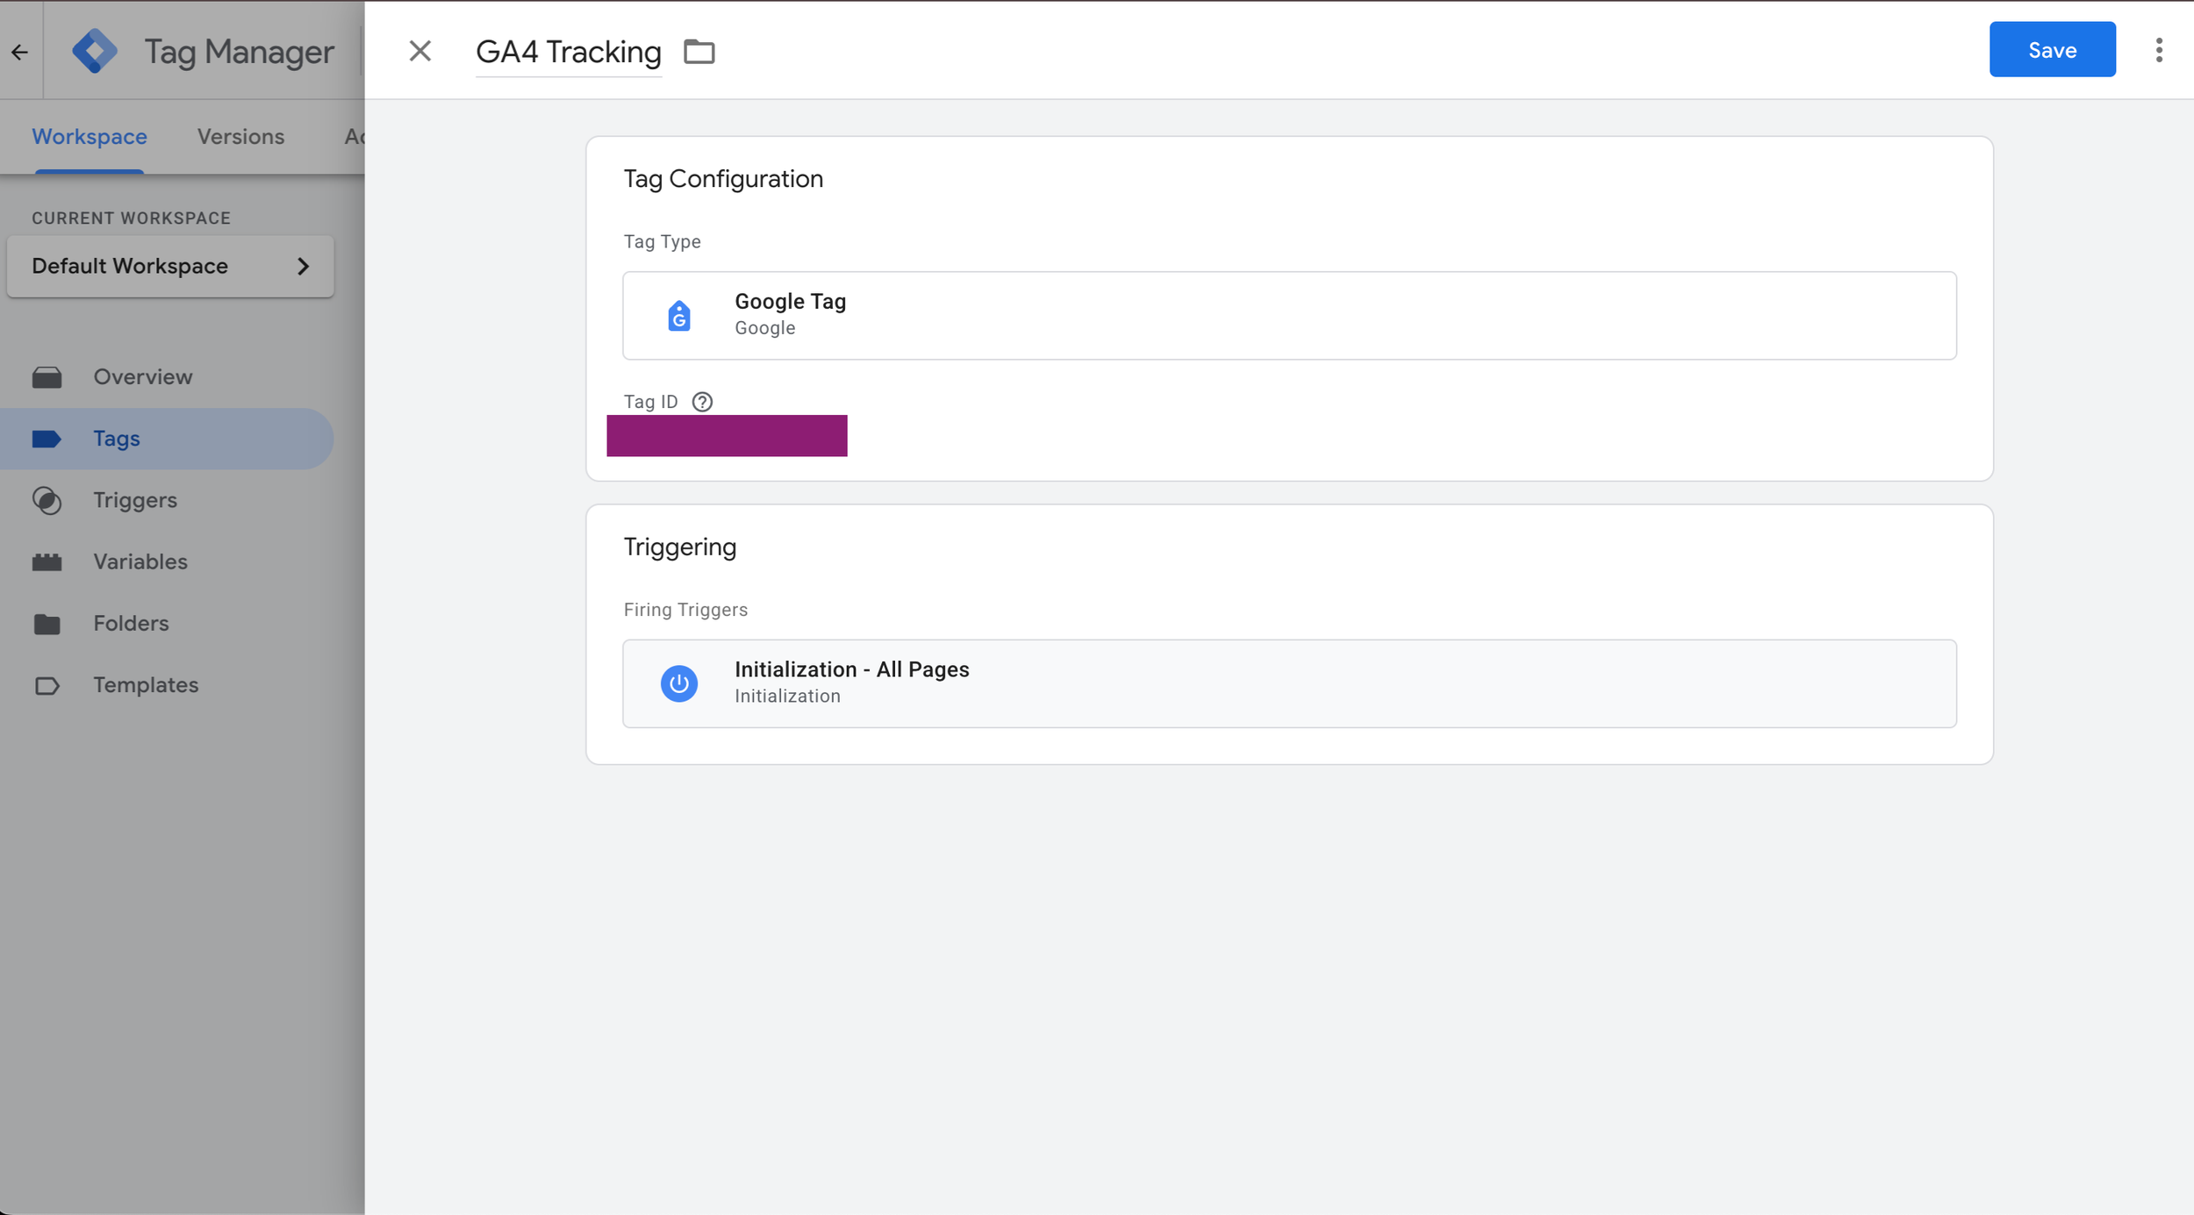Viewport: 2194px width, 1215px height.
Task: Select the Workspace tab
Action: [x=90, y=137]
